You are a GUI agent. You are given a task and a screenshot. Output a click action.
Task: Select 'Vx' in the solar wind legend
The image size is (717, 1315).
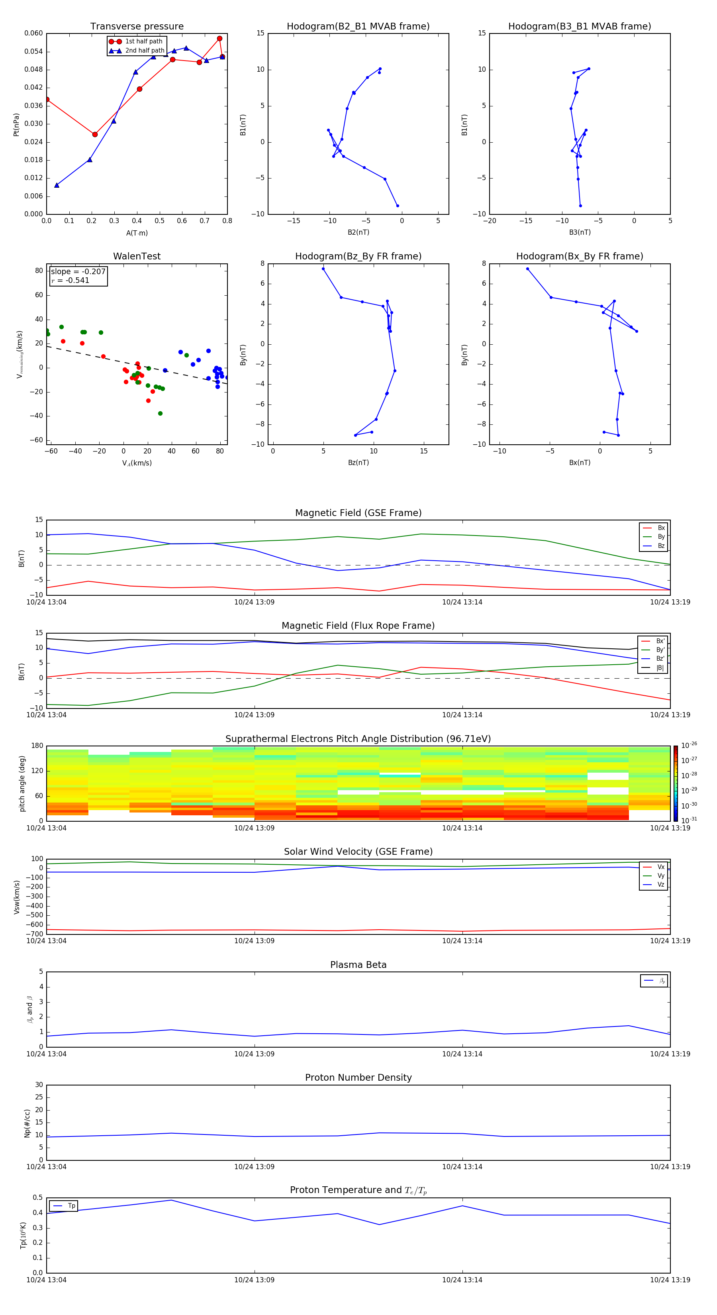point(654,867)
